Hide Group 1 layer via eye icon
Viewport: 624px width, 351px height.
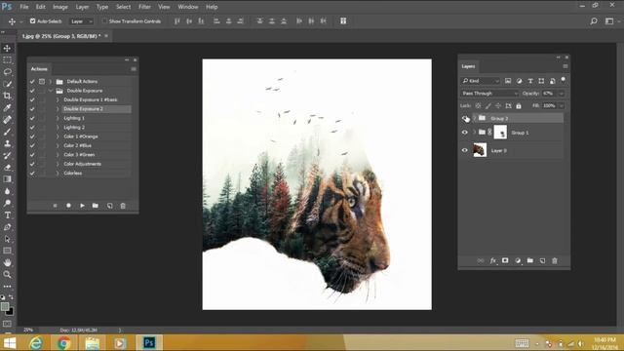pos(465,133)
